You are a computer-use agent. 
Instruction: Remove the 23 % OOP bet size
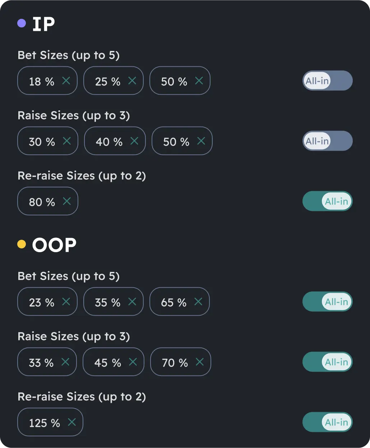pyautogui.click(x=66, y=302)
